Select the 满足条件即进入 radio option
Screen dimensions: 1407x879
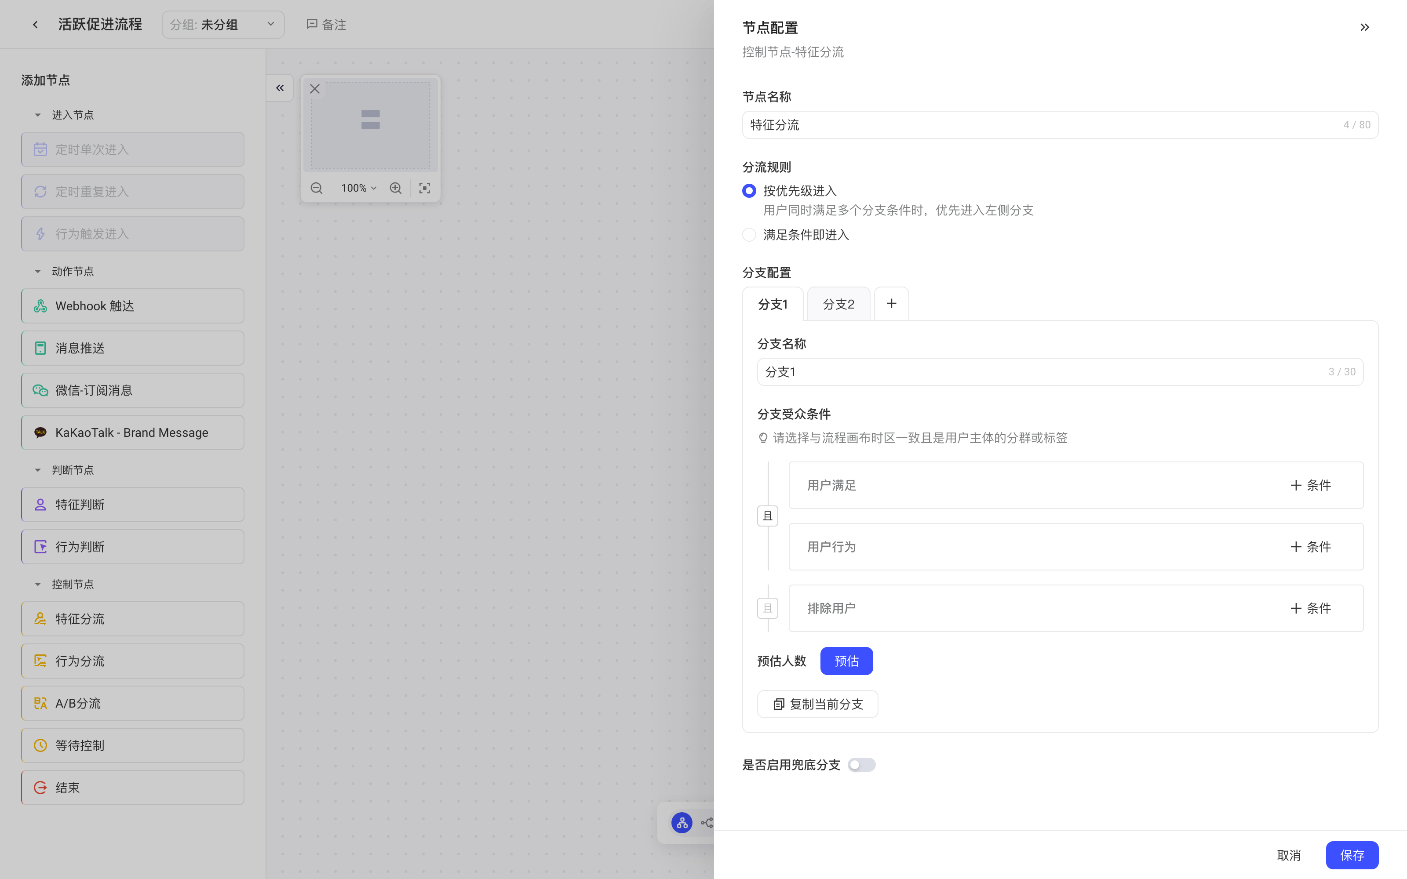click(749, 235)
